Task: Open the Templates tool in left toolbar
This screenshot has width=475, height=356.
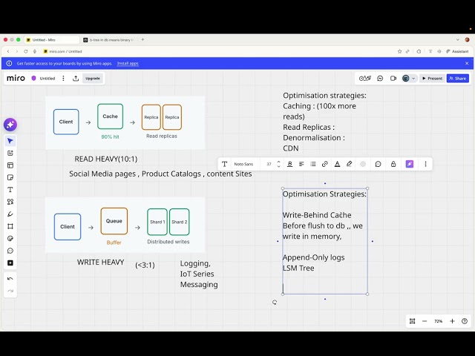Action: pos(10,165)
